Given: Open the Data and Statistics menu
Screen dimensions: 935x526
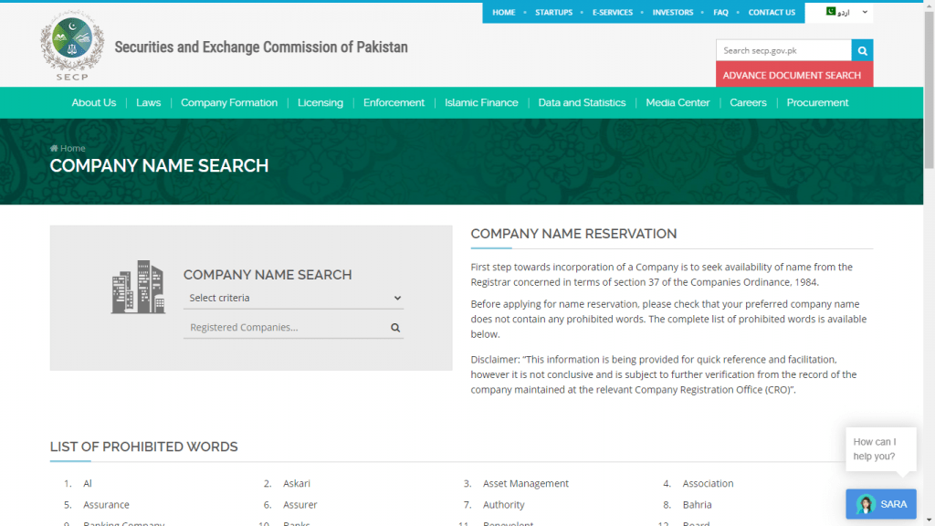Looking at the screenshot, I should 582,102.
